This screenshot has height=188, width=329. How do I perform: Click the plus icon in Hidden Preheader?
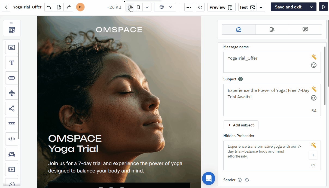click(x=313, y=155)
